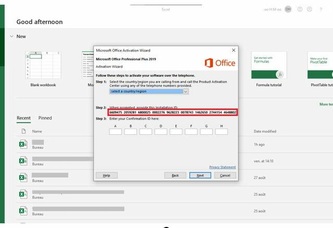Click the smiley feedback icon
The width and height of the screenshot is (333, 228).
click(300, 9)
